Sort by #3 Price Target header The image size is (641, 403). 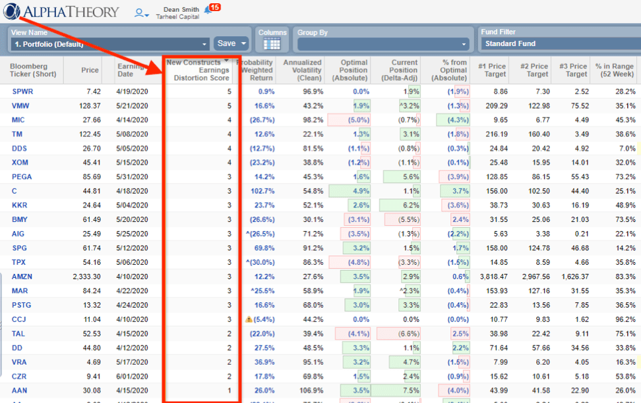(x=573, y=70)
